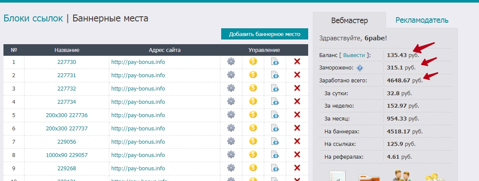Open banner place named 229268
The width and height of the screenshot is (479, 181).
(67, 169)
